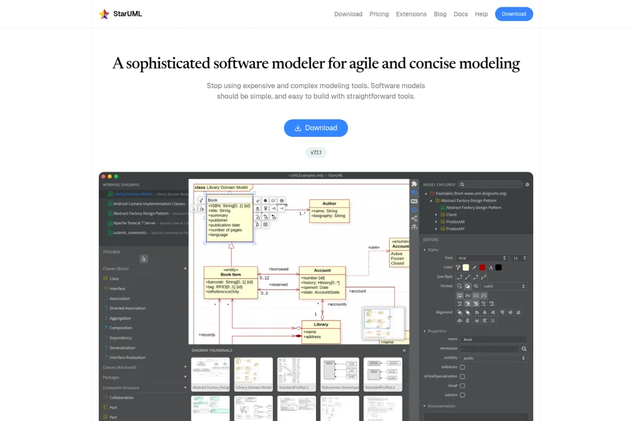Toggle the isActive checkbox

click(x=462, y=395)
